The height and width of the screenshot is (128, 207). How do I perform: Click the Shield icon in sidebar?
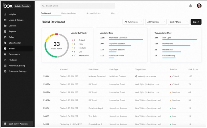click(5, 48)
